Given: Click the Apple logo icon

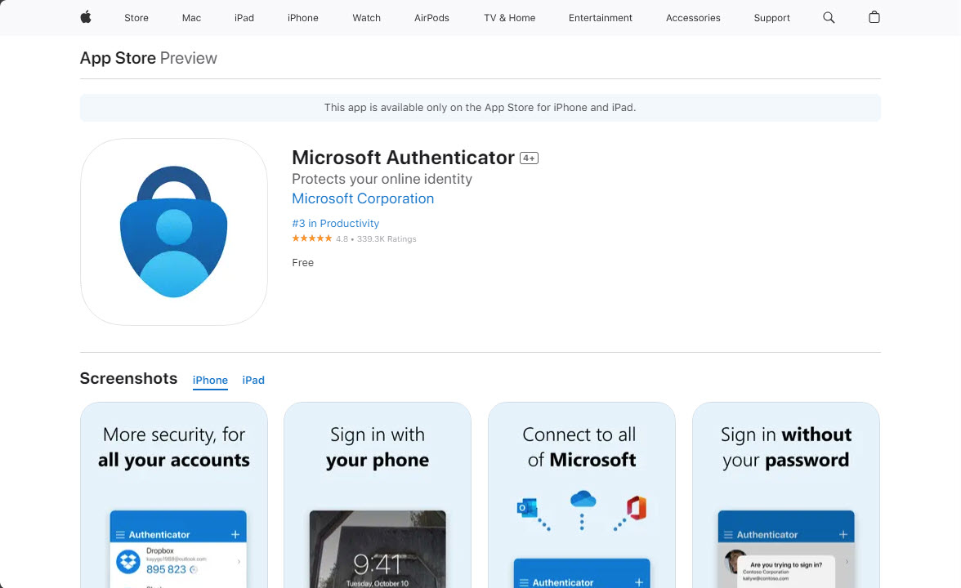Looking at the screenshot, I should pyautogui.click(x=86, y=17).
